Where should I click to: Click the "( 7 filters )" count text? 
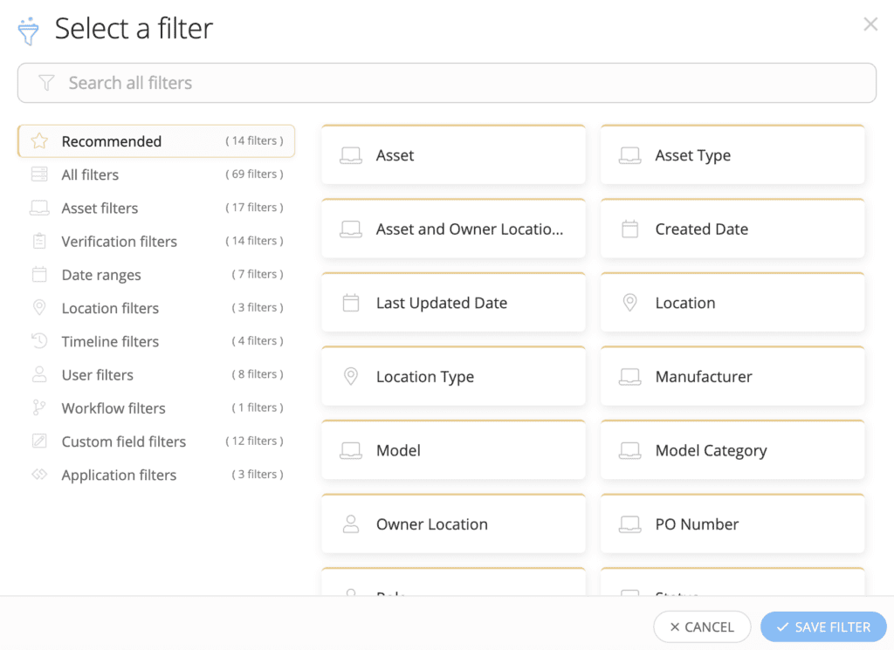pyautogui.click(x=258, y=274)
